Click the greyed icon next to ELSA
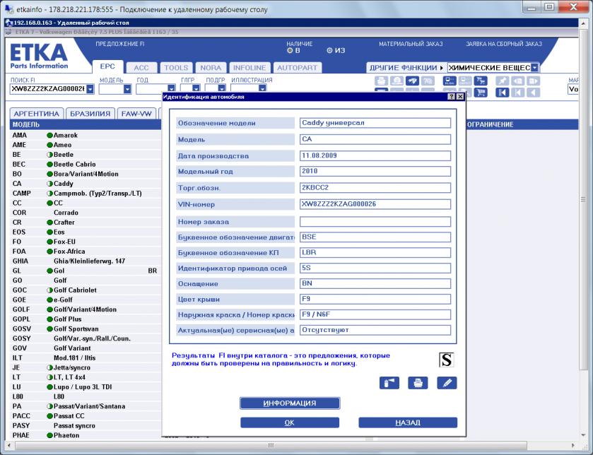Image resolution: width=593 pixels, height=455 pixels. 465,81
